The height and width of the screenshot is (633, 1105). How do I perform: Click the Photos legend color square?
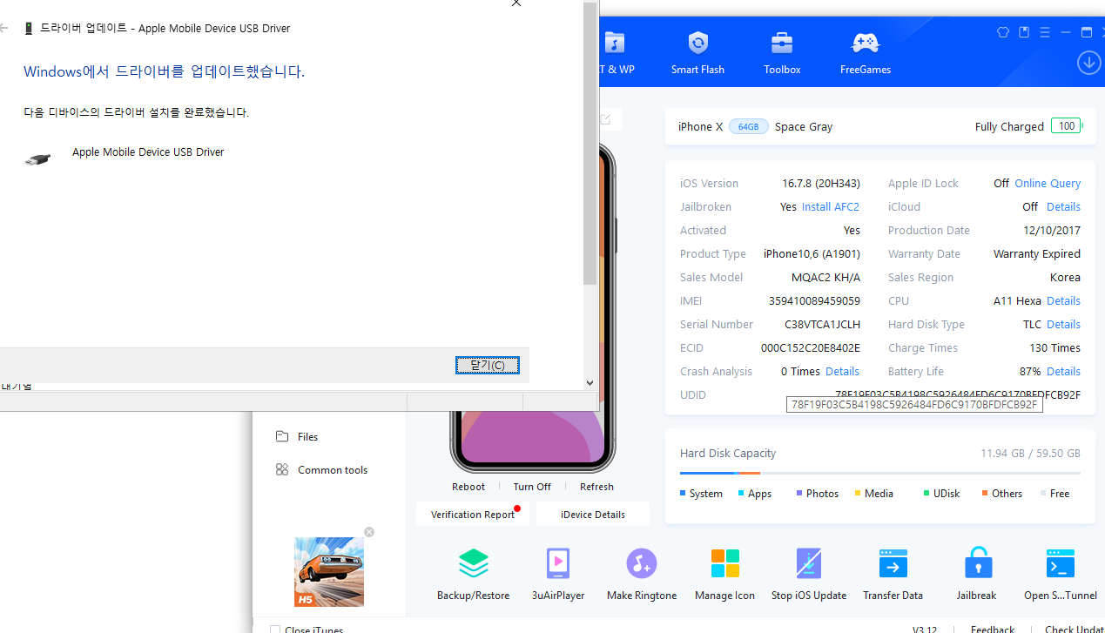pos(799,494)
